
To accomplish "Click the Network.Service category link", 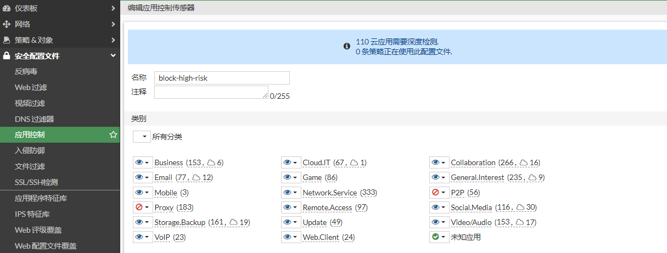I will tap(329, 193).
